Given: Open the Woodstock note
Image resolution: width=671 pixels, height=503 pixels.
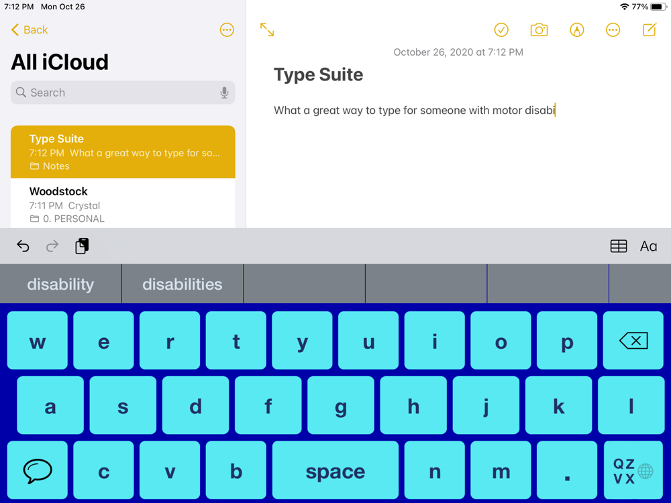Looking at the screenshot, I should 123,204.
